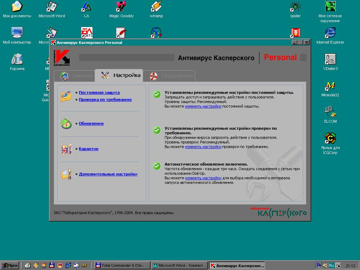Open Мои документы desktop icon
The width and height of the screenshot is (360, 270).
pyautogui.click(x=17, y=9)
